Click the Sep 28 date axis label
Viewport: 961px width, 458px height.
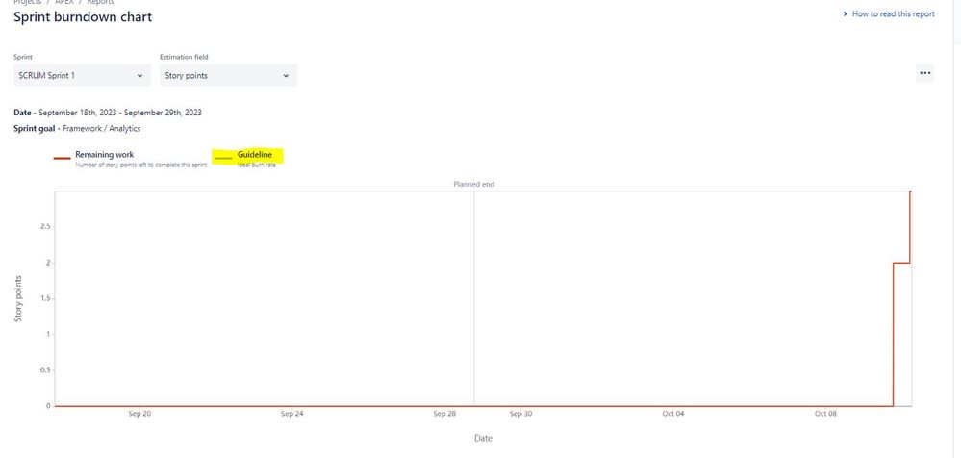pyautogui.click(x=444, y=414)
